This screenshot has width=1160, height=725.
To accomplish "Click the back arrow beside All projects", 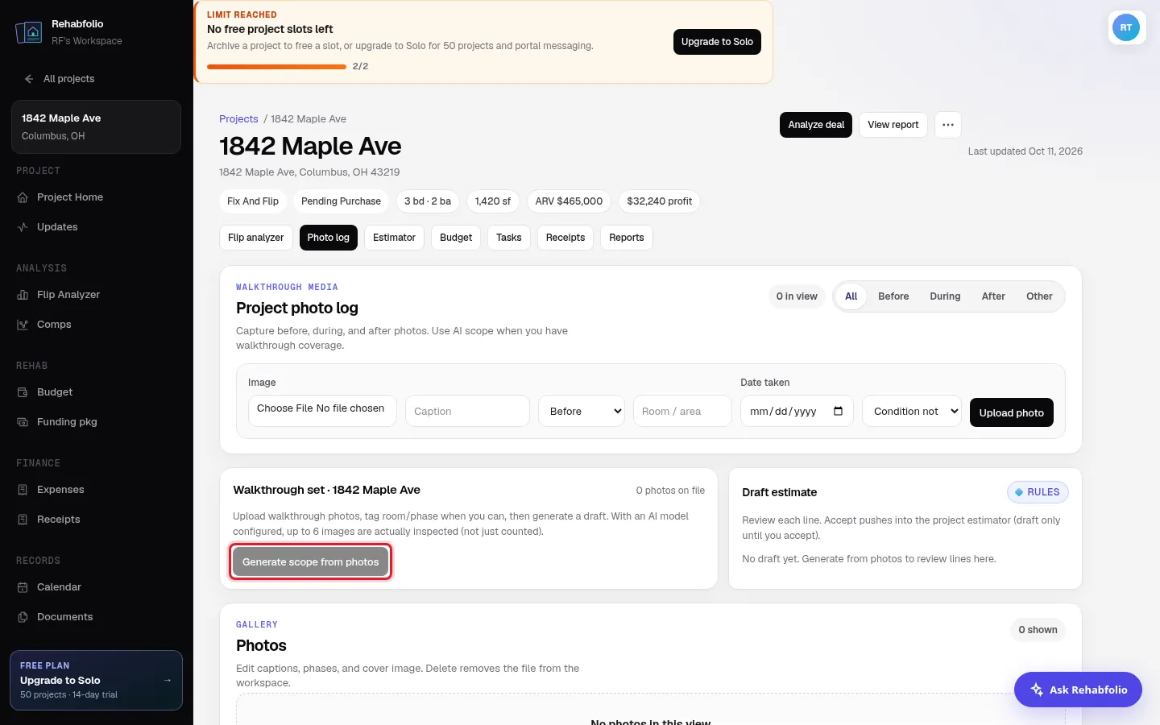I will 29,79.
